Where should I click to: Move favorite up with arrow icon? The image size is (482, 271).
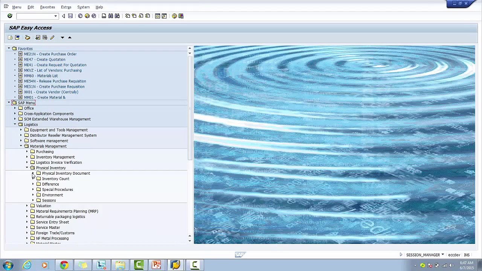(70, 37)
